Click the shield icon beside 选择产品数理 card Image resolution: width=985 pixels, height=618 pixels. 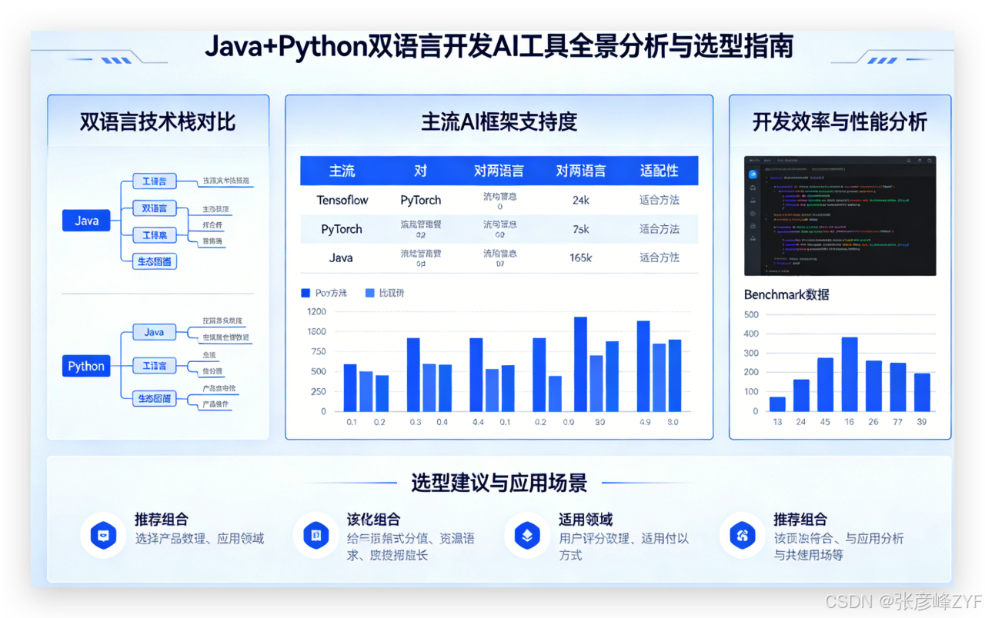103,535
